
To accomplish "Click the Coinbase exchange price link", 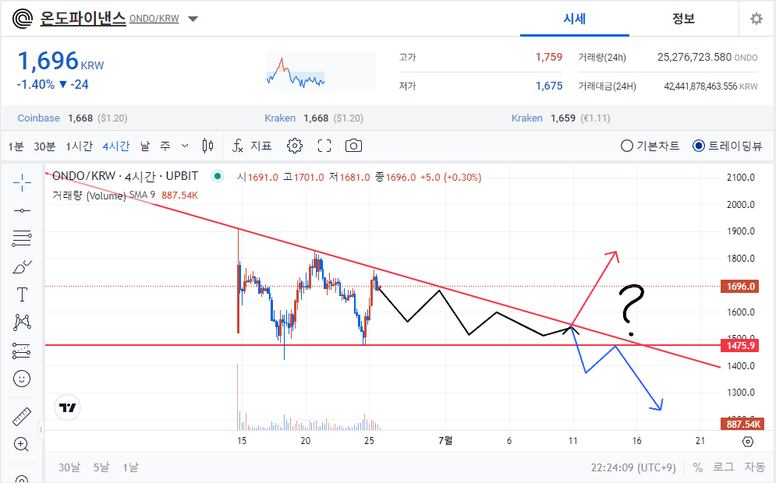I will 73,118.
